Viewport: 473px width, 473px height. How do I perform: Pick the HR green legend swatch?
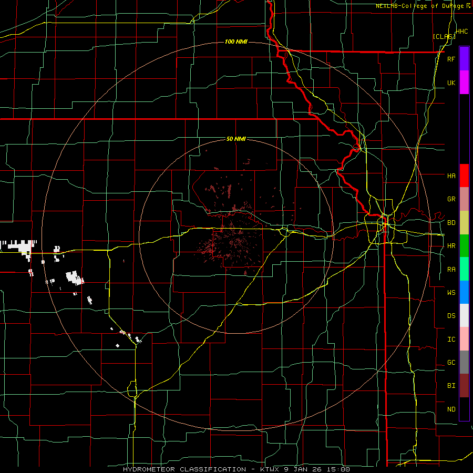pyautogui.click(x=464, y=246)
